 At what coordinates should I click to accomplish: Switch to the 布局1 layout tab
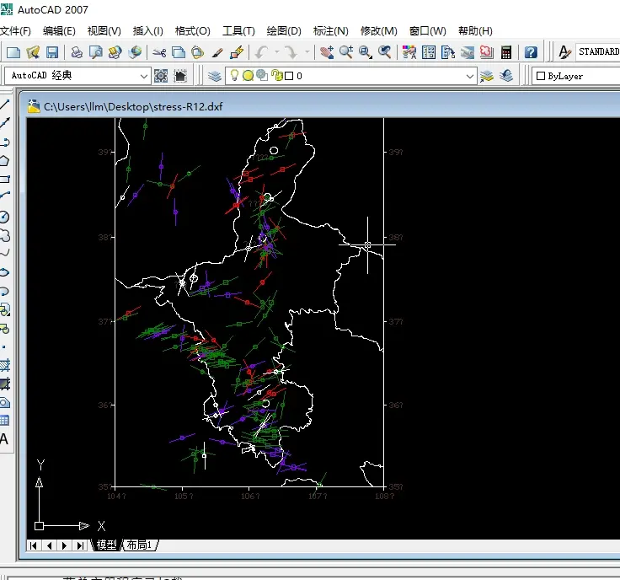[x=140, y=545]
